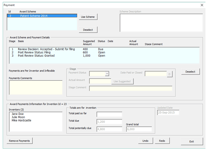Select Patent Scheme 2014 in award list

click(42, 16)
